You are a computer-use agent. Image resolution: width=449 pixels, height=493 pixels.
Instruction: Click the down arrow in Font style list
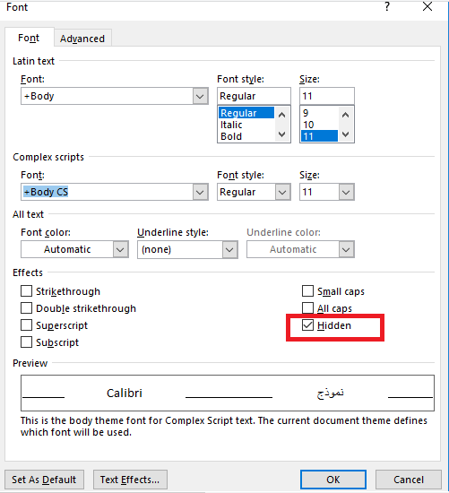(282, 134)
